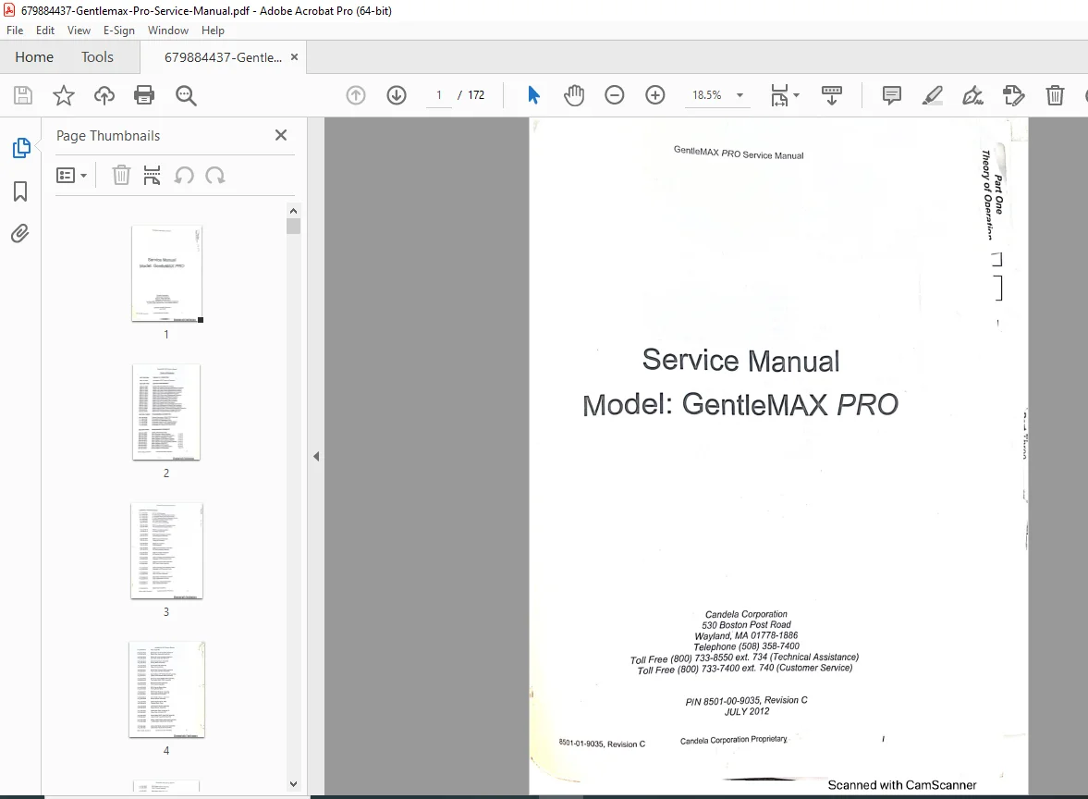Select the 679884437-Gentle... document tab
Screen dimensions: 1088x799
[x=223, y=57]
